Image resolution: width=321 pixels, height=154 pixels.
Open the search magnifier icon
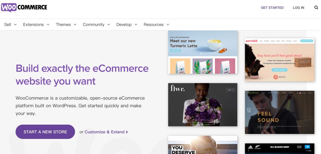click(316, 8)
